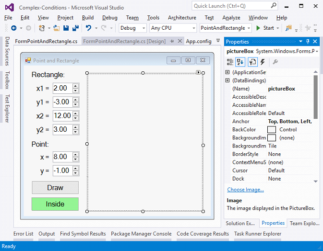
Task: Open the Toolbox side tab
Action: click(x=7, y=80)
